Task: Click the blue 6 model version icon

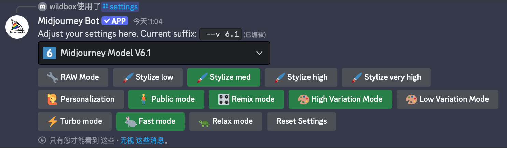Action: click(50, 53)
